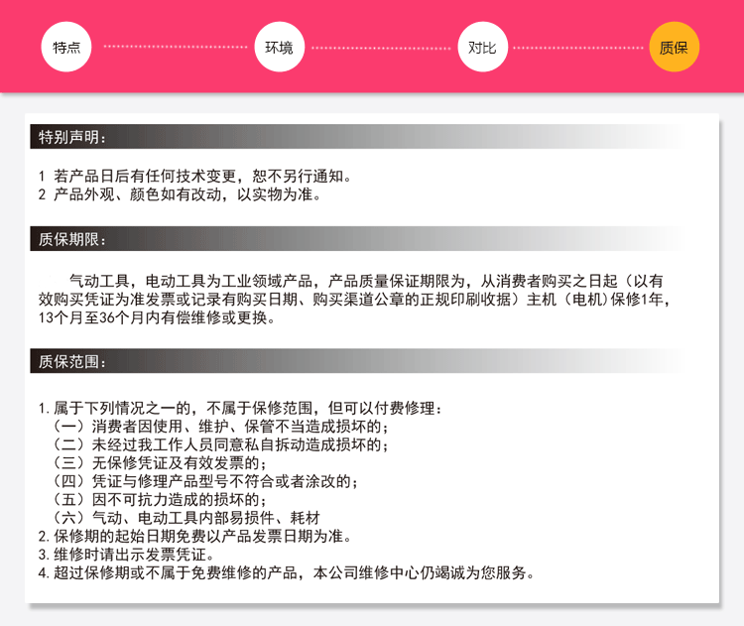Click item (四) 凭证与修理产品型号不符合
Screen dimensions: 744x626
click(204, 481)
